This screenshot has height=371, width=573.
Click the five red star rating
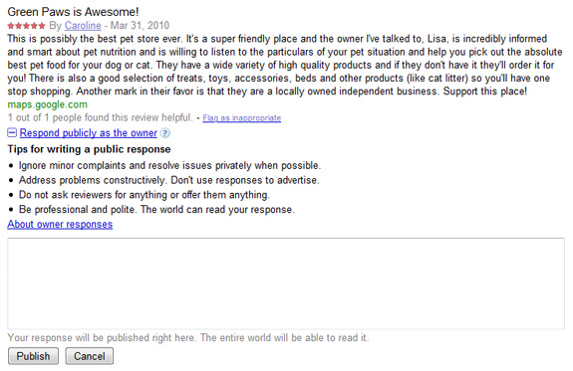(x=26, y=26)
